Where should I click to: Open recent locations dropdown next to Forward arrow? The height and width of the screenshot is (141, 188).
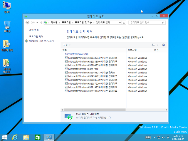click(x=37, y=23)
